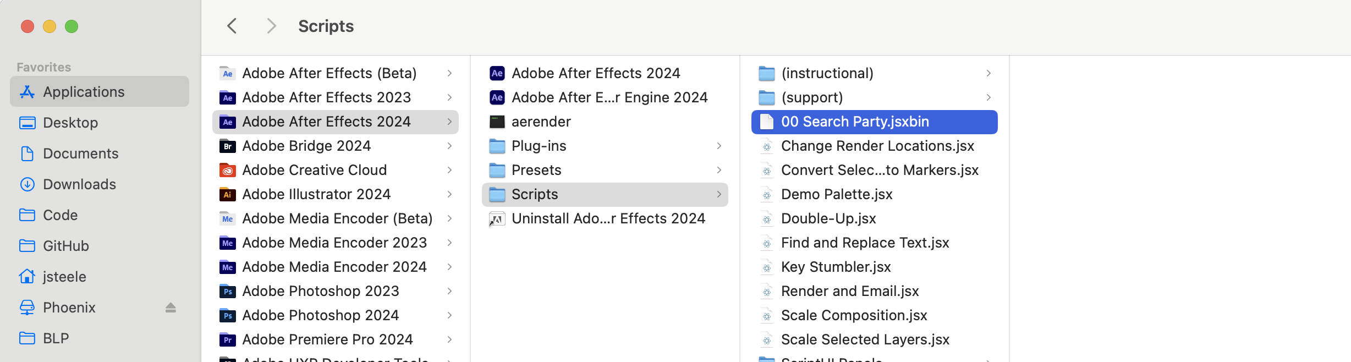The image size is (1351, 362).
Task: Select Uninstall Adobe After Effects 2024 alias
Action: pyautogui.click(x=608, y=218)
